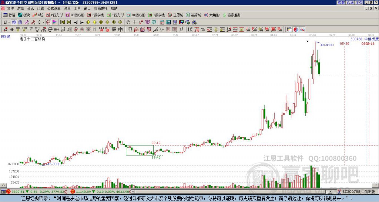Open the 公式选股 menu
The image size is (379, 202).
coord(54,8)
